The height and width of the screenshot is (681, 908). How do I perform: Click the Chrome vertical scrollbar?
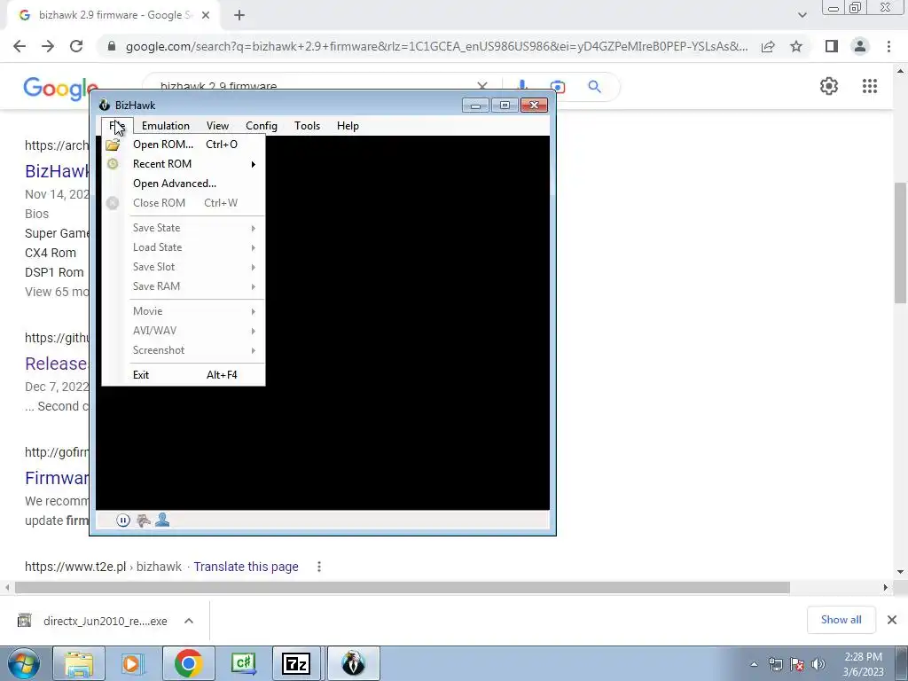pos(900,243)
